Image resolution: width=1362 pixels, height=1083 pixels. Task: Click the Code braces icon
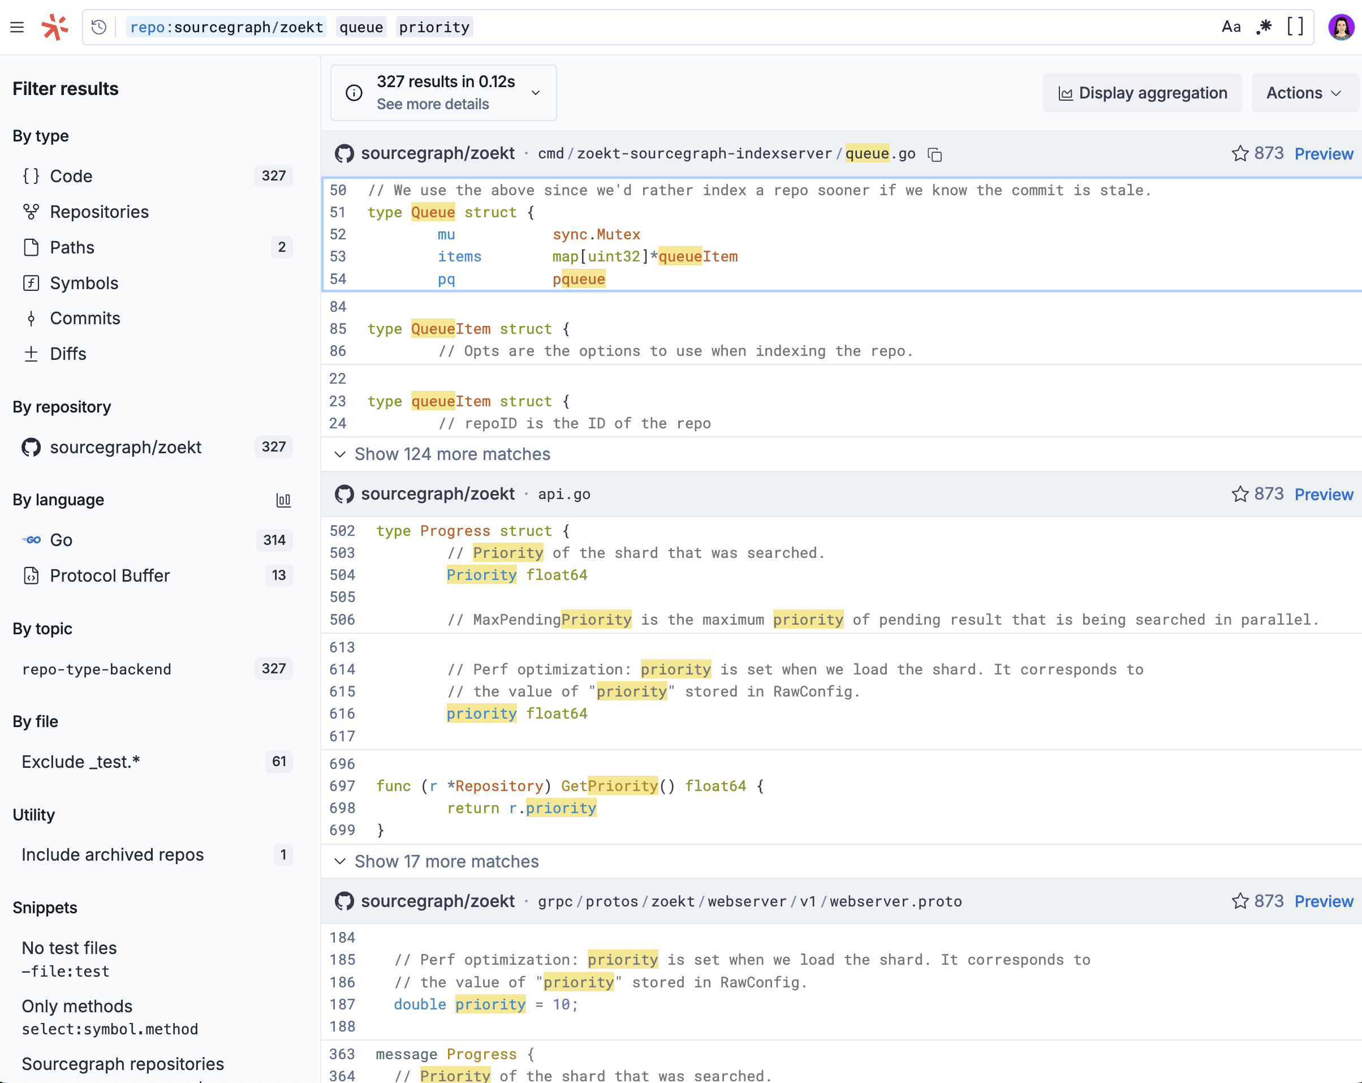point(31,175)
